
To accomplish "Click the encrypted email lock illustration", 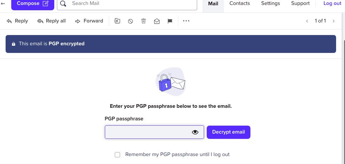I will tap(170, 82).
